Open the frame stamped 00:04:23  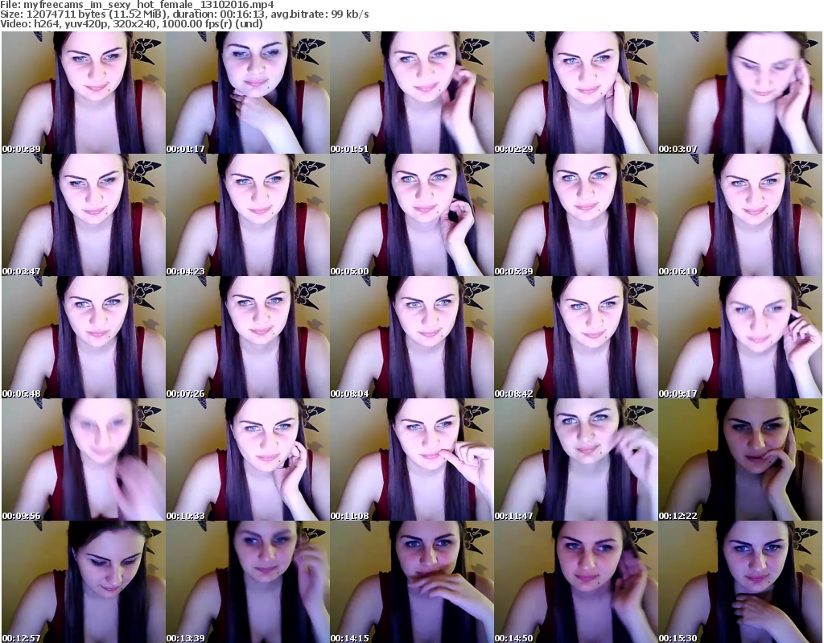248,215
